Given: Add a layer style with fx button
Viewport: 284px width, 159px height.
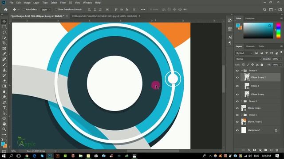Looking at the screenshot, I should pos(249,150).
